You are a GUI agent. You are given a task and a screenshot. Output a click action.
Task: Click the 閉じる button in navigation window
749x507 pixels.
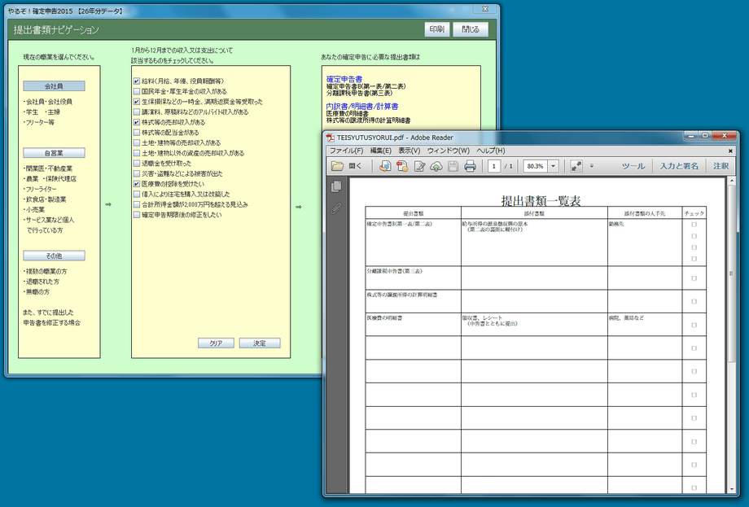[x=471, y=29]
